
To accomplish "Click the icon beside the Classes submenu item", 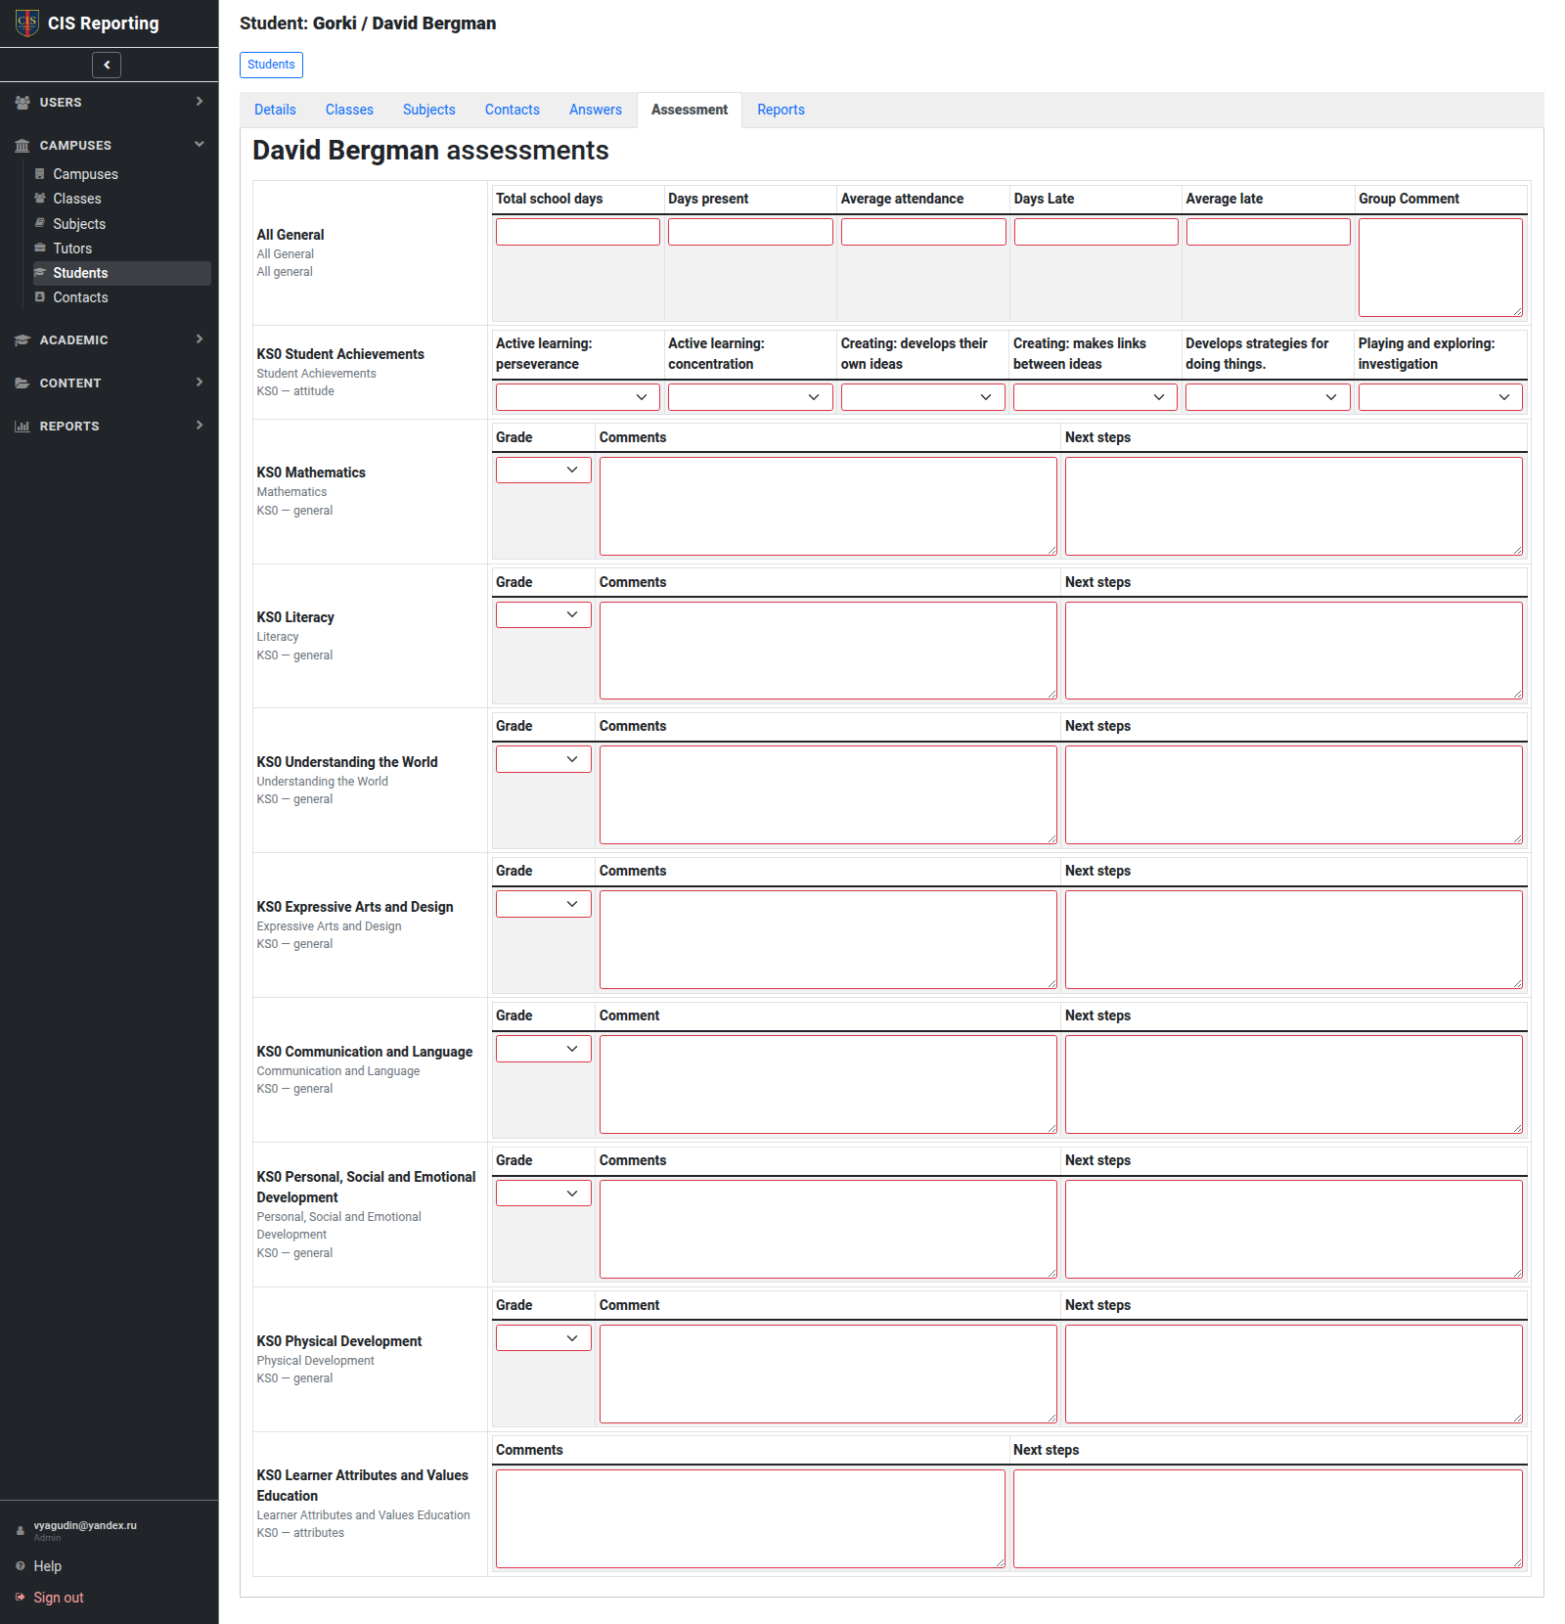I will click(x=40, y=199).
